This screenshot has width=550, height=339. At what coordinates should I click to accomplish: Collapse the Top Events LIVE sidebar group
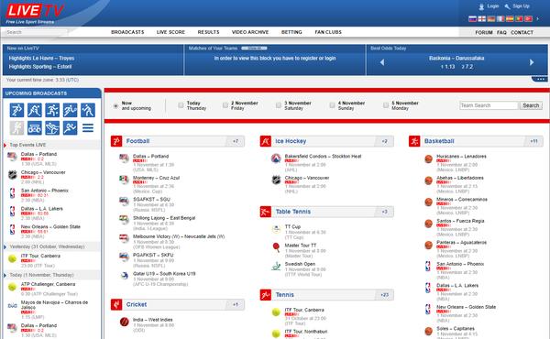tap(51, 145)
